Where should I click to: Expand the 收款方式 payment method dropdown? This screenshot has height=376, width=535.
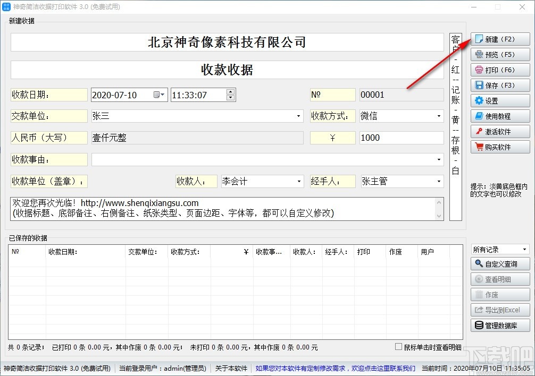coord(439,116)
